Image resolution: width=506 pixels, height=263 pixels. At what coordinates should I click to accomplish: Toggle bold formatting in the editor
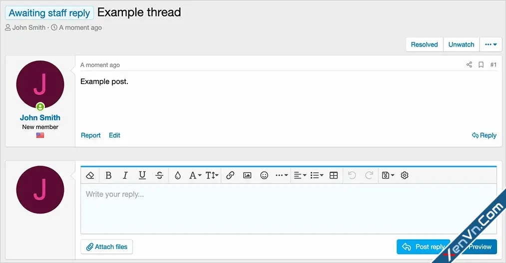point(108,175)
